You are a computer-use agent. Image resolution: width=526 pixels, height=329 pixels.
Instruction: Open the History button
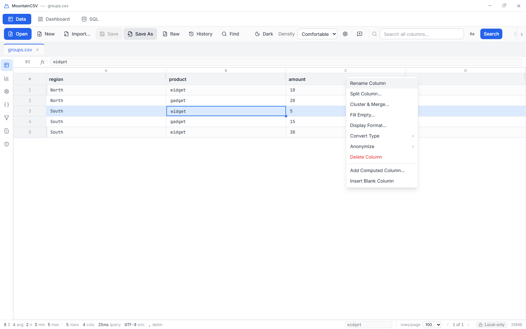(x=201, y=34)
